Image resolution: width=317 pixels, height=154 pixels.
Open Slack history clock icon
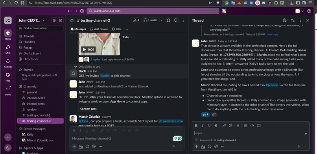82,11
